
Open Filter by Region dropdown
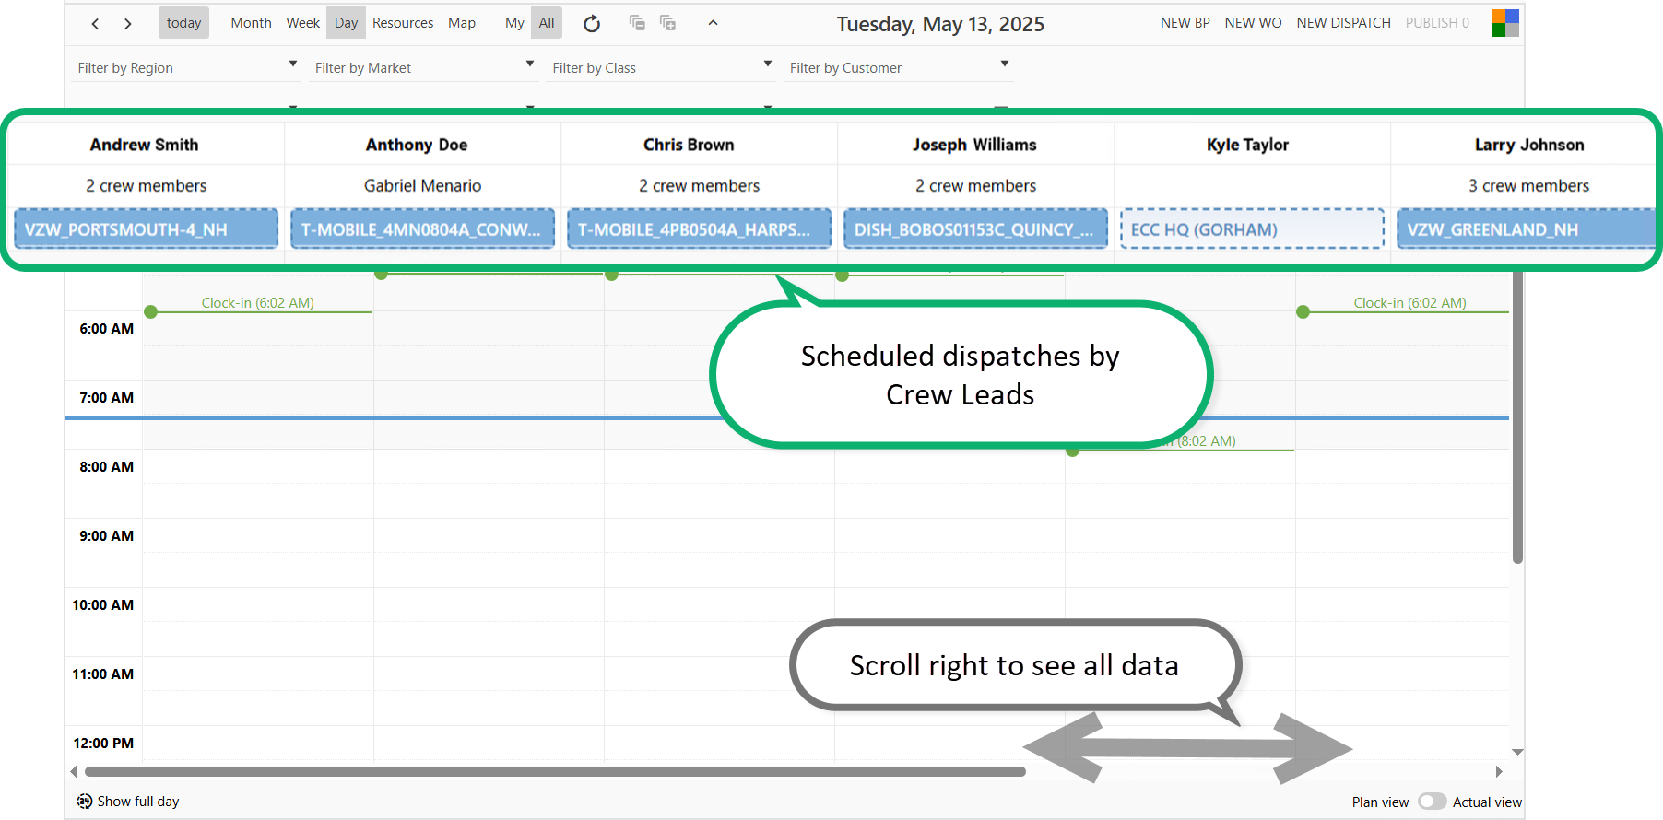(x=187, y=67)
